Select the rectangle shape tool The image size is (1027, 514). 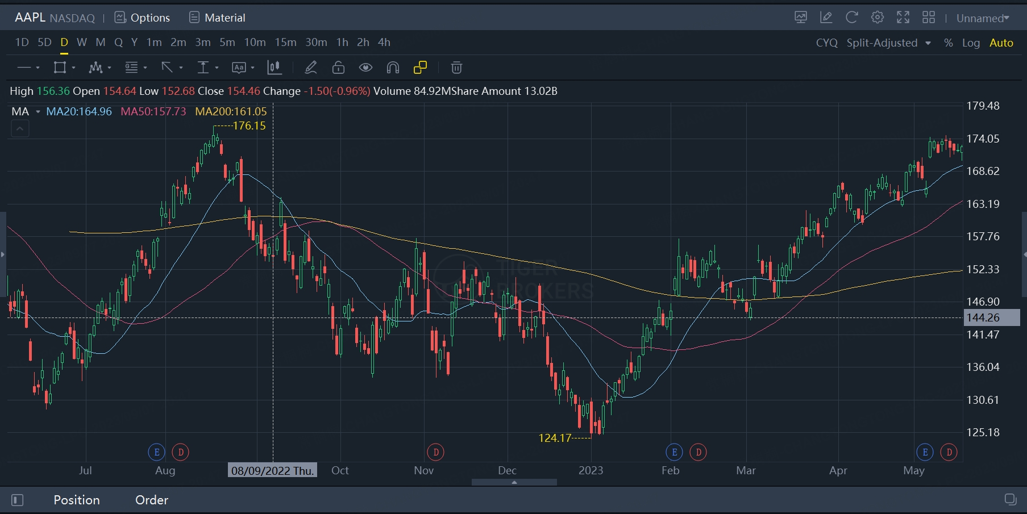[x=60, y=68]
